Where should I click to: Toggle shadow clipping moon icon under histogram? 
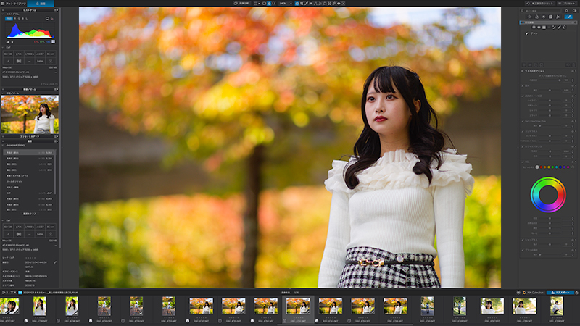click(7, 42)
